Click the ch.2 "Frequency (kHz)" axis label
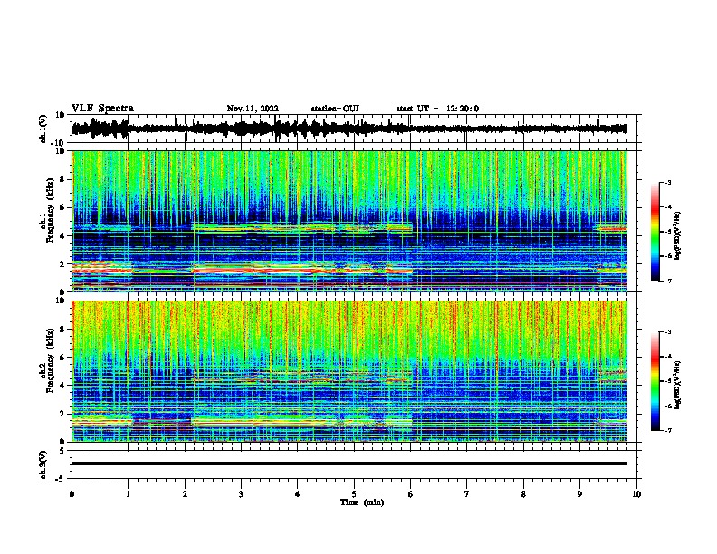The image size is (717, 554). pos(51,360)
